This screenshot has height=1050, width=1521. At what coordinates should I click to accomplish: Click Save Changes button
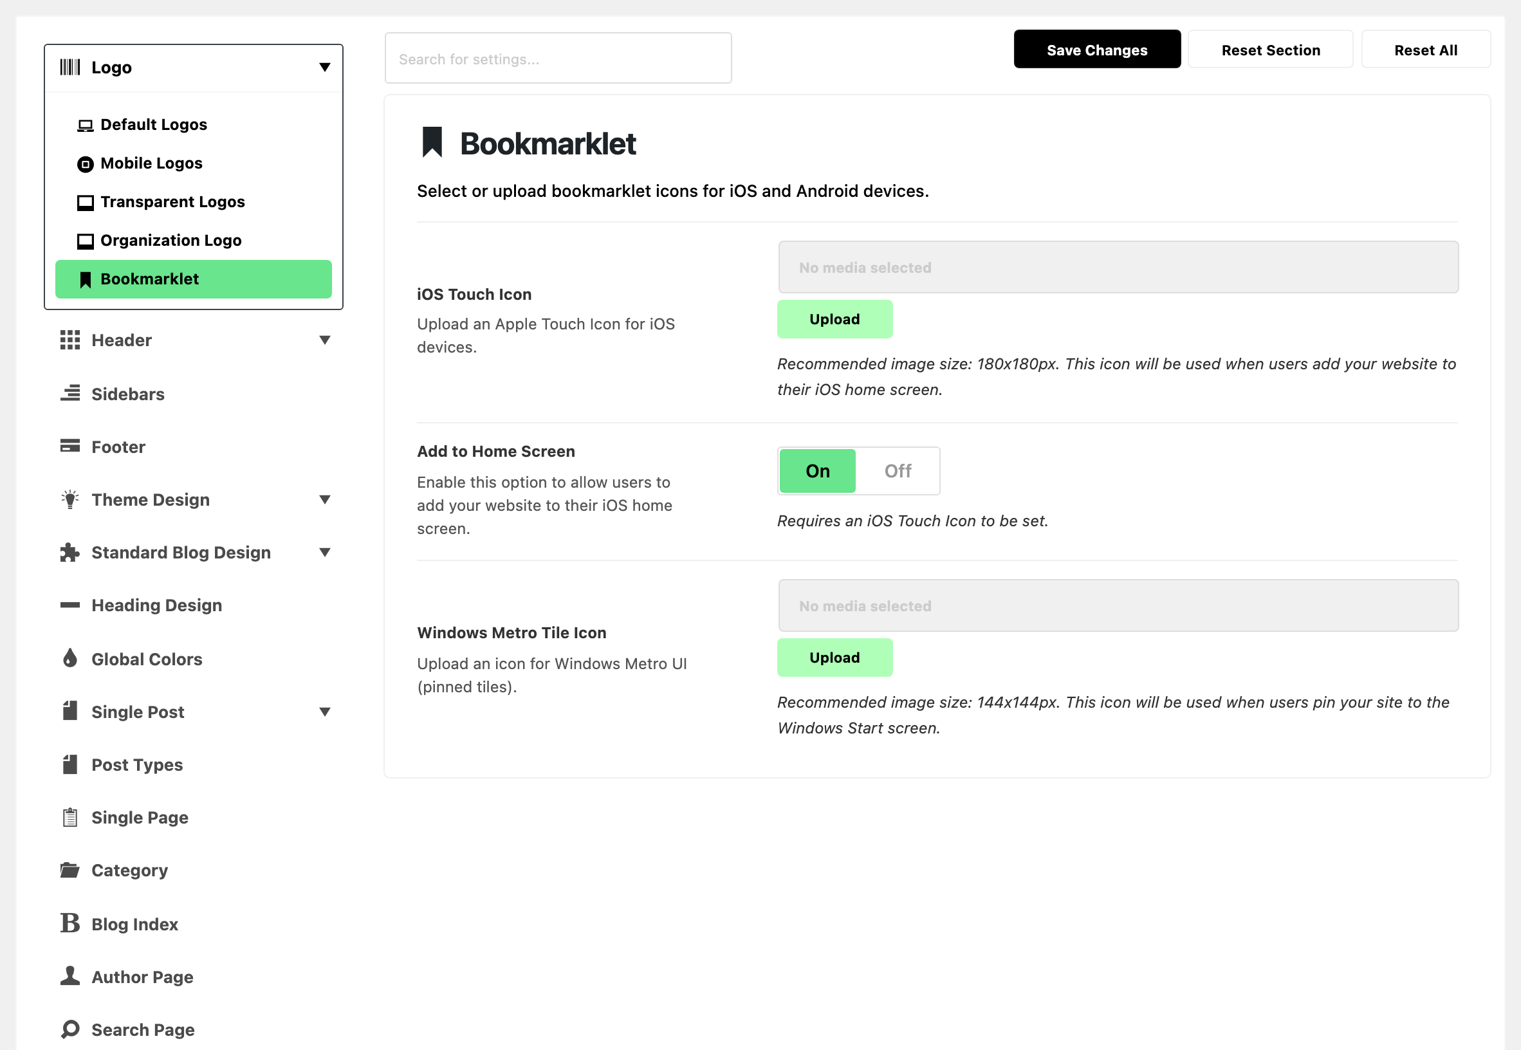[x=1096, y=50]
